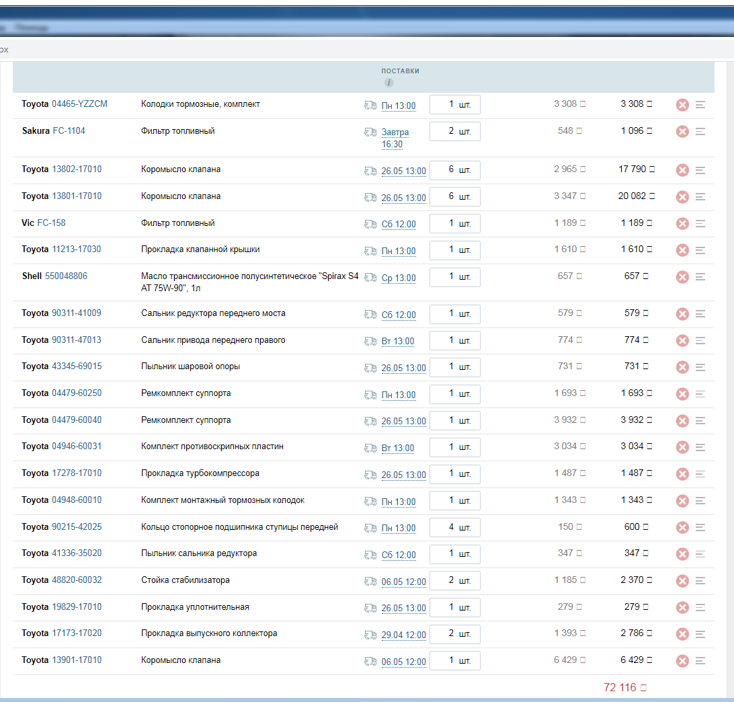
Task: Open the lines menu icon for Vic FC-158
Action: pyautogui.click(x=700, y=223)
